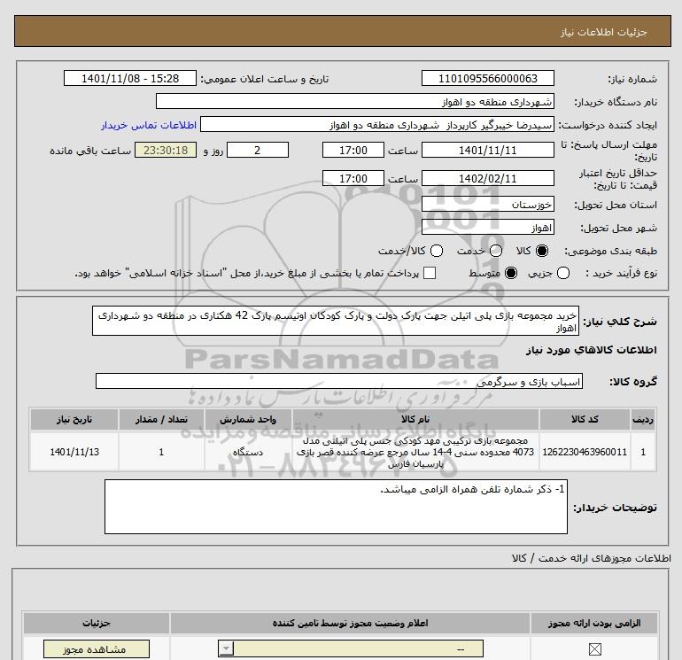Screen dimensions: 682x660
Task: Toggle the الزامی بودن ارائه مجوز checkbox
Action: 594,649
